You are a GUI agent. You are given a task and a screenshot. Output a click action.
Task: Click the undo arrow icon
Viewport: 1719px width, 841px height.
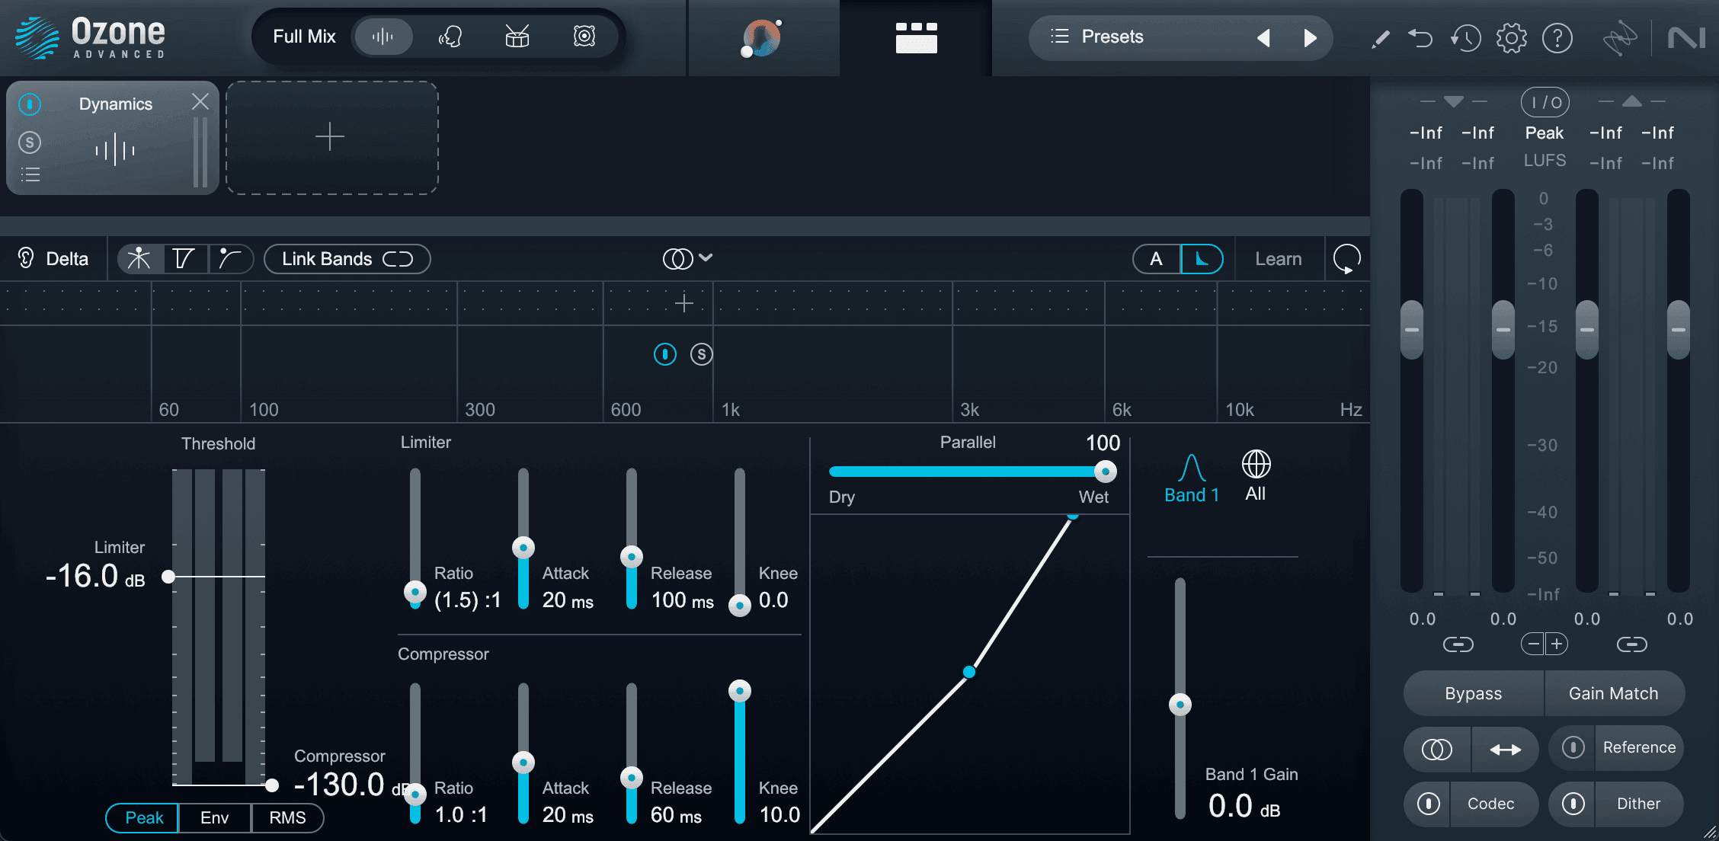pyautogui.click(x=1420, y=37)
